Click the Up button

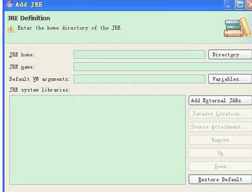coord(220,153)
